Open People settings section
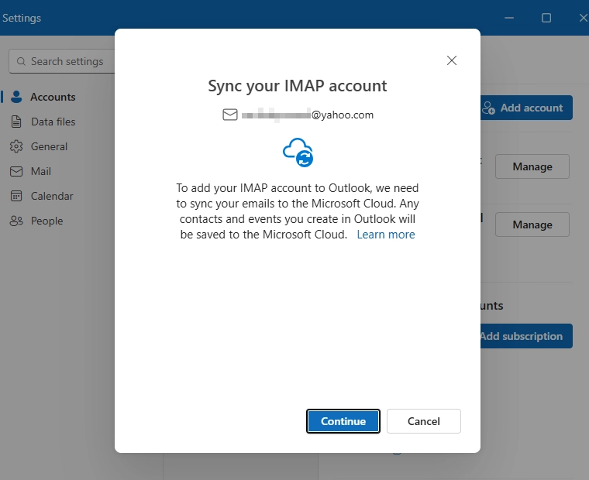The image size is (589, 480). 46,221
